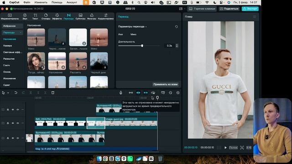Screen dimensions: 292x164
Task: Open the Фильтры tab
Action: tap(92, 16)
